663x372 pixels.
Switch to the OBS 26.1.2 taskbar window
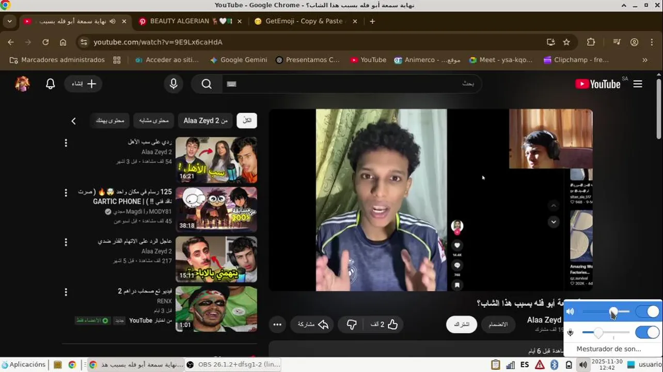tap(233, 365)
